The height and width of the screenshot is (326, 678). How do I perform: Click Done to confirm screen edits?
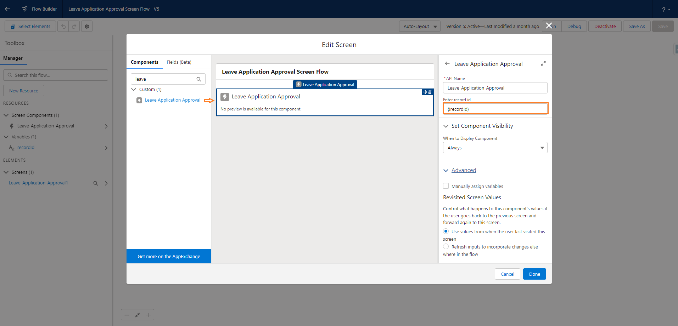534,274
